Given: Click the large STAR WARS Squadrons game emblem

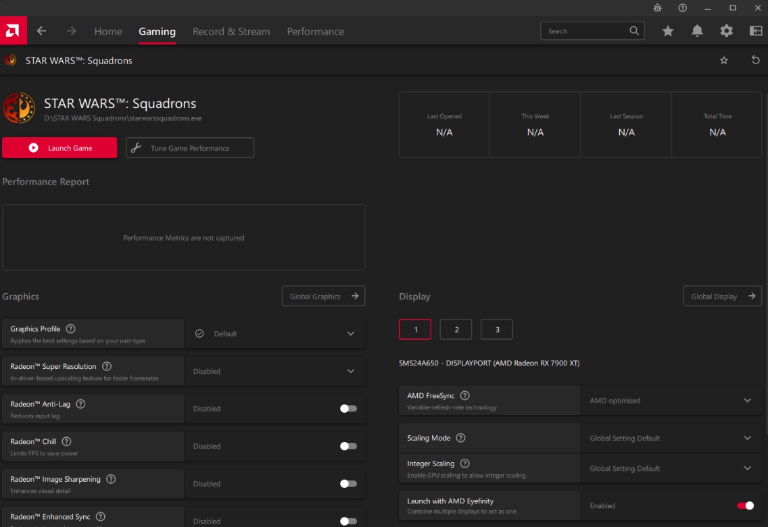Looking at the screenshot, I should tap(19, 107).
